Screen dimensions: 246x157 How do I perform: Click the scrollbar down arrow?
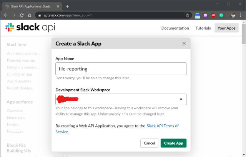[244, 155]
